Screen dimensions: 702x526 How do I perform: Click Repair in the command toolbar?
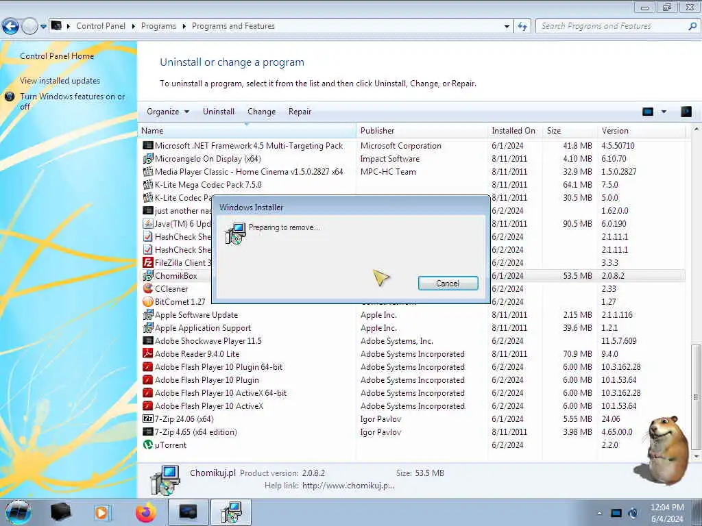300,112
